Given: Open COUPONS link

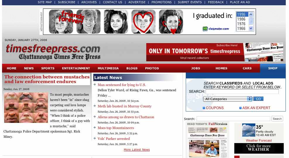Looking at the screenshot, I should click(215, 108).
